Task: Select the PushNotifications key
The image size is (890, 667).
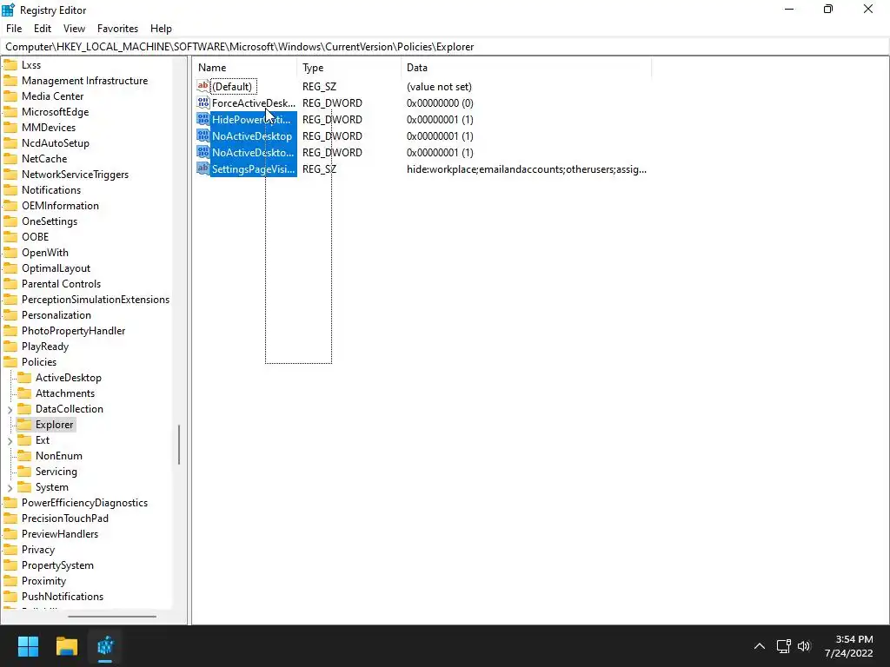Action: [63, 597]
